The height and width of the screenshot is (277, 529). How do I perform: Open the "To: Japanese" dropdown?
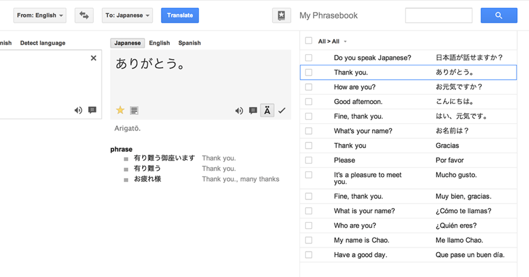tap(127, 15)
